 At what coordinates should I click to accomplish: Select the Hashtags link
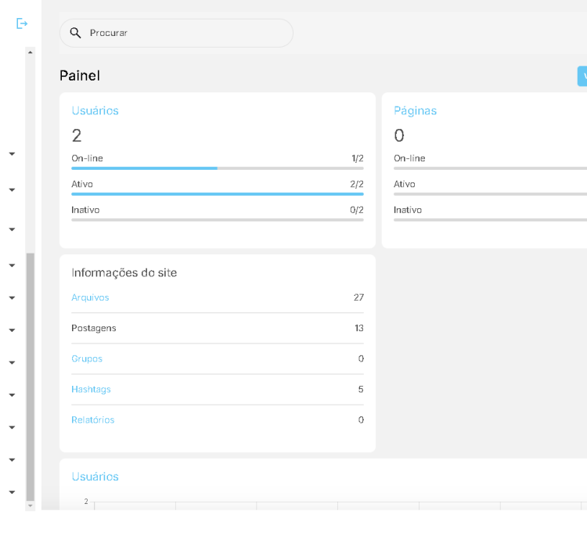coord(91,389)
